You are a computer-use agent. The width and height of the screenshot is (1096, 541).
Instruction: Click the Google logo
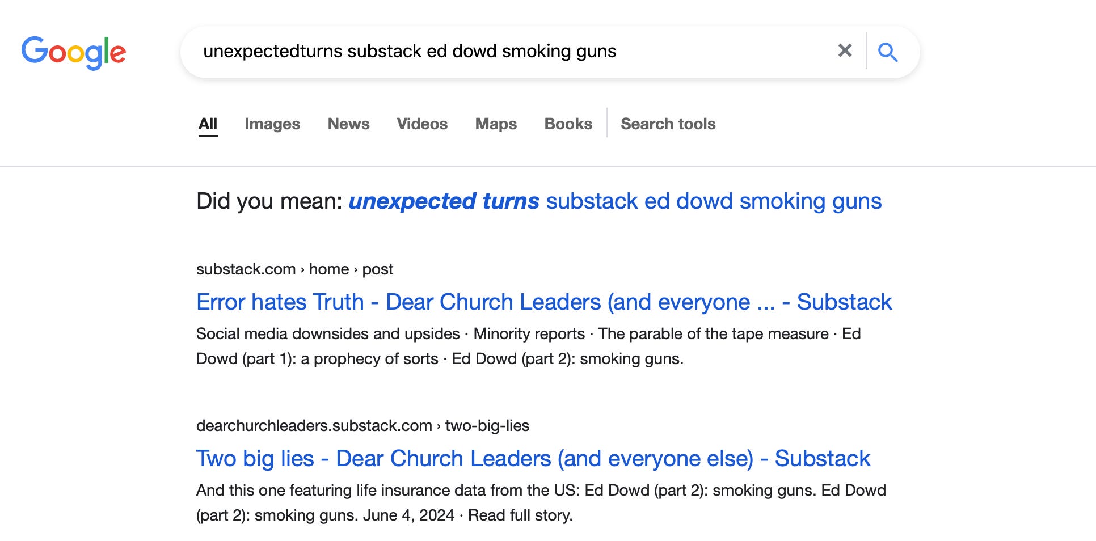pos(74,52)
